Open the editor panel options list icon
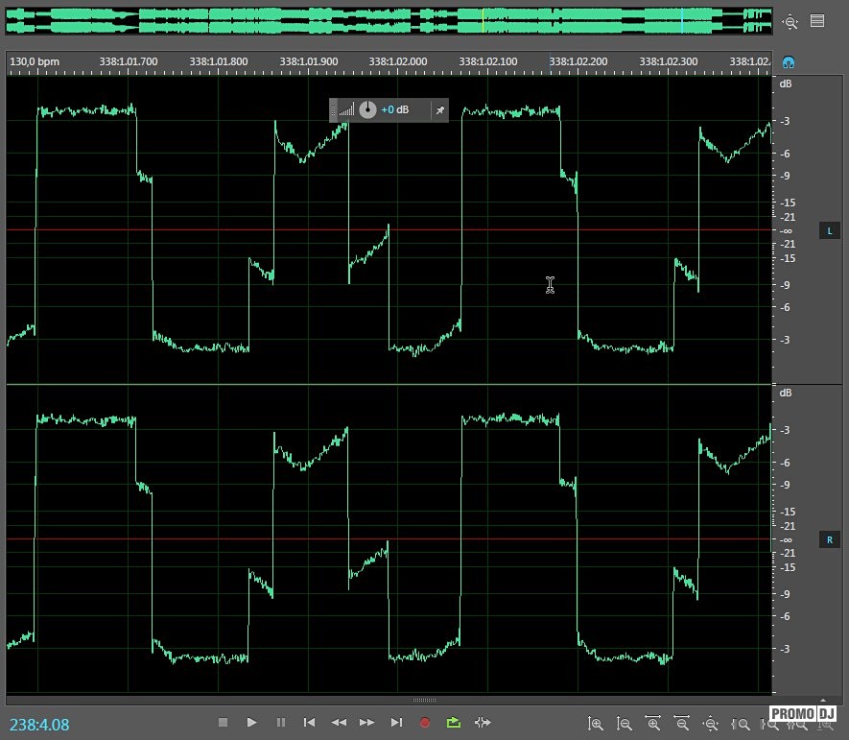The width and height of the screenshot is (849, 740). pyautogui.click(x=817, y=21)
